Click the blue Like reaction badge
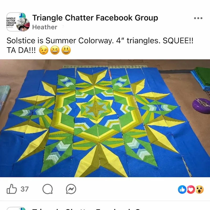 point(182,189)
